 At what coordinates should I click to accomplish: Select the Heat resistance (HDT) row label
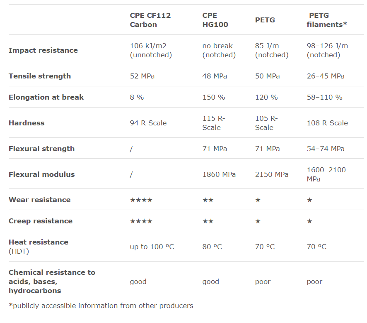click(x=39, y=246)
